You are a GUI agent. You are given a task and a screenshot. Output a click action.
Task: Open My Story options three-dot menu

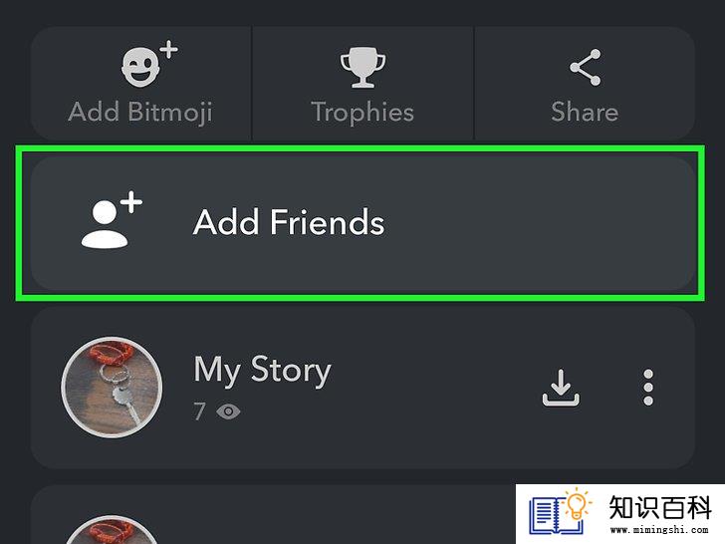(x=648, y=388)
